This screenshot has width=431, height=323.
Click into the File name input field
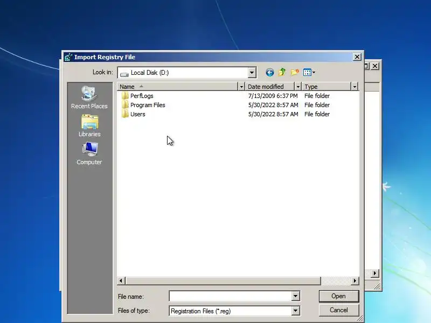click(231, 296)
